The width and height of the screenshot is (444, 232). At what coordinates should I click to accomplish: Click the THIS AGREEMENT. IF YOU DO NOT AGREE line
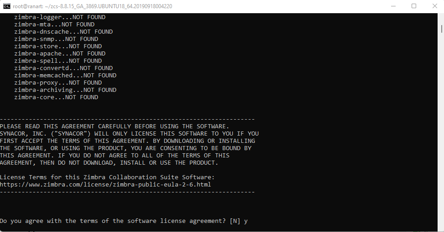pyautogui.click(x=115, y=156)
